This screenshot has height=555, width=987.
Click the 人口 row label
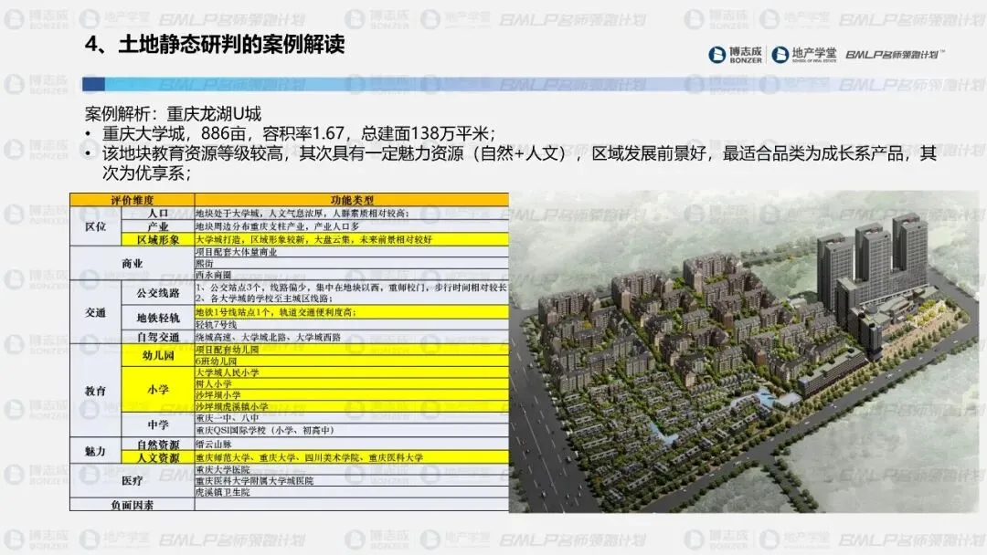[x=158, y=213]
